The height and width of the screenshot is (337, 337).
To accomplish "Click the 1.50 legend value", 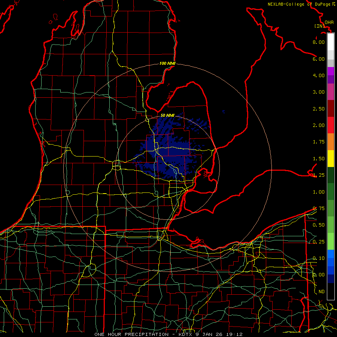I will tap(319, 159).
